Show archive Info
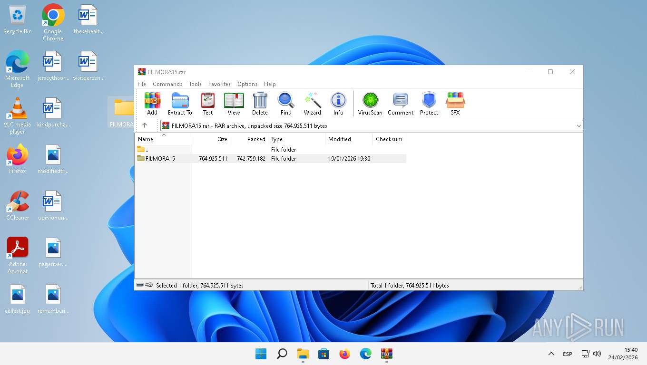Viewport: 647px width, 365px height. point(338,104)
